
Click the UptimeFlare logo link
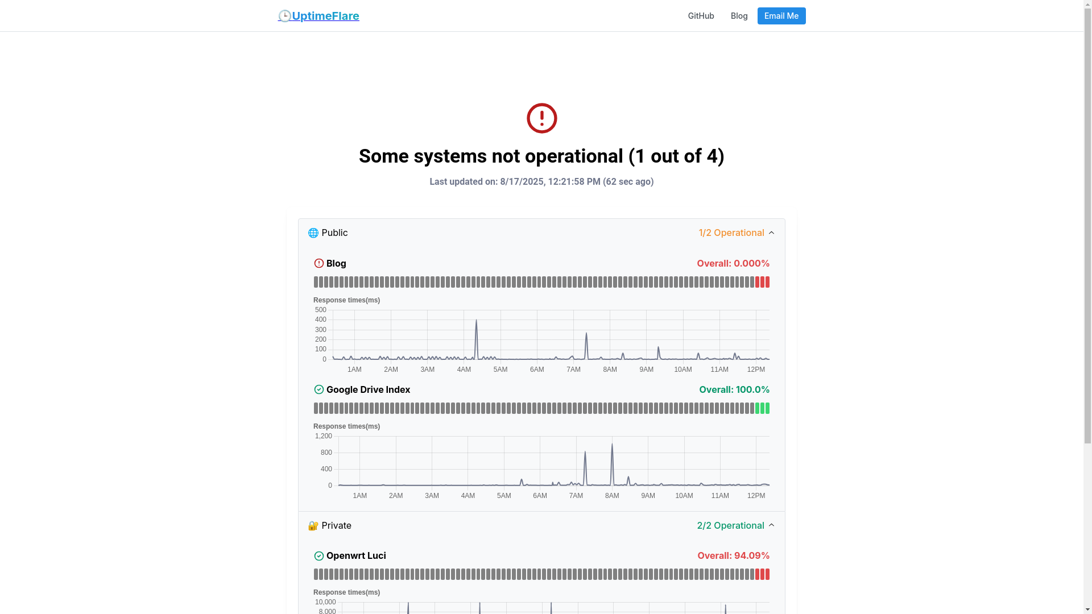pyautogui.click(x=318, y=16)
